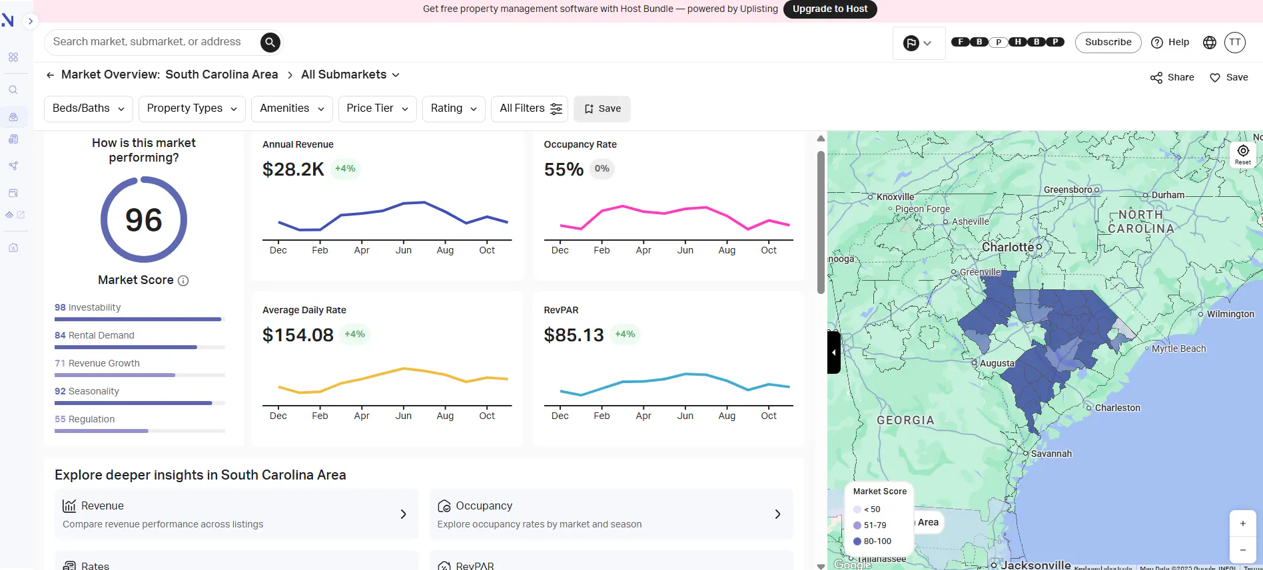1263x570 pixels.
Task: Open Amenities filter dropdown
Action: (292, 108)
